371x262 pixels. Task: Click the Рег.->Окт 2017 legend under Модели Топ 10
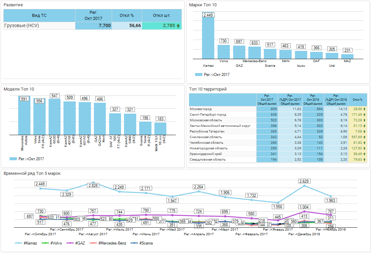[x=27, y=159]
